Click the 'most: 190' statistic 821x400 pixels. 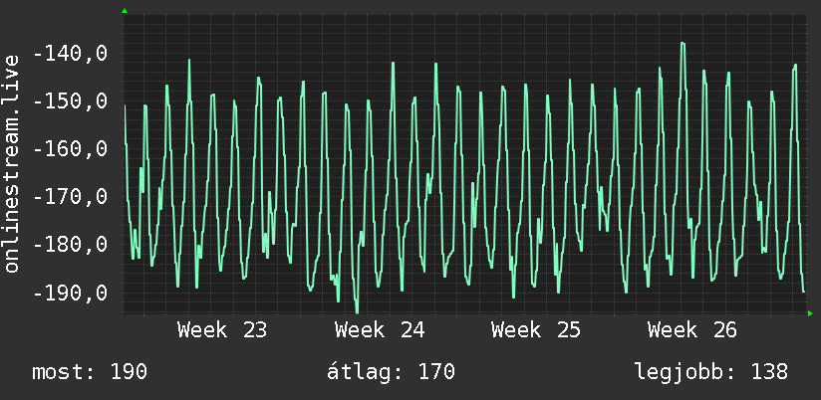90,372
